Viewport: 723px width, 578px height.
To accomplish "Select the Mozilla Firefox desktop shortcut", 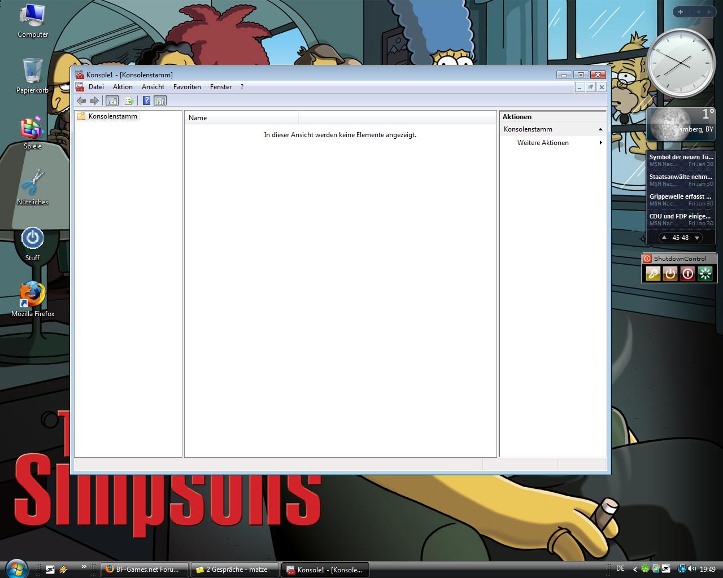I will coord(33,299).
